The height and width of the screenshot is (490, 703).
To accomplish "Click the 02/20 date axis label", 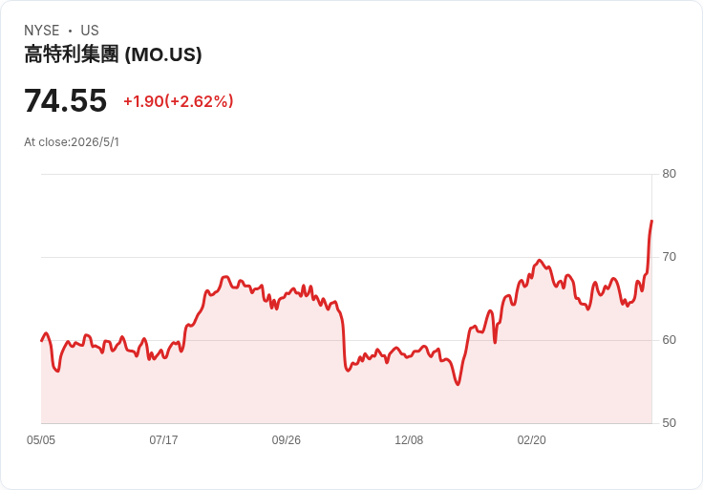I will pyautogui.click(x=532, y=439).
